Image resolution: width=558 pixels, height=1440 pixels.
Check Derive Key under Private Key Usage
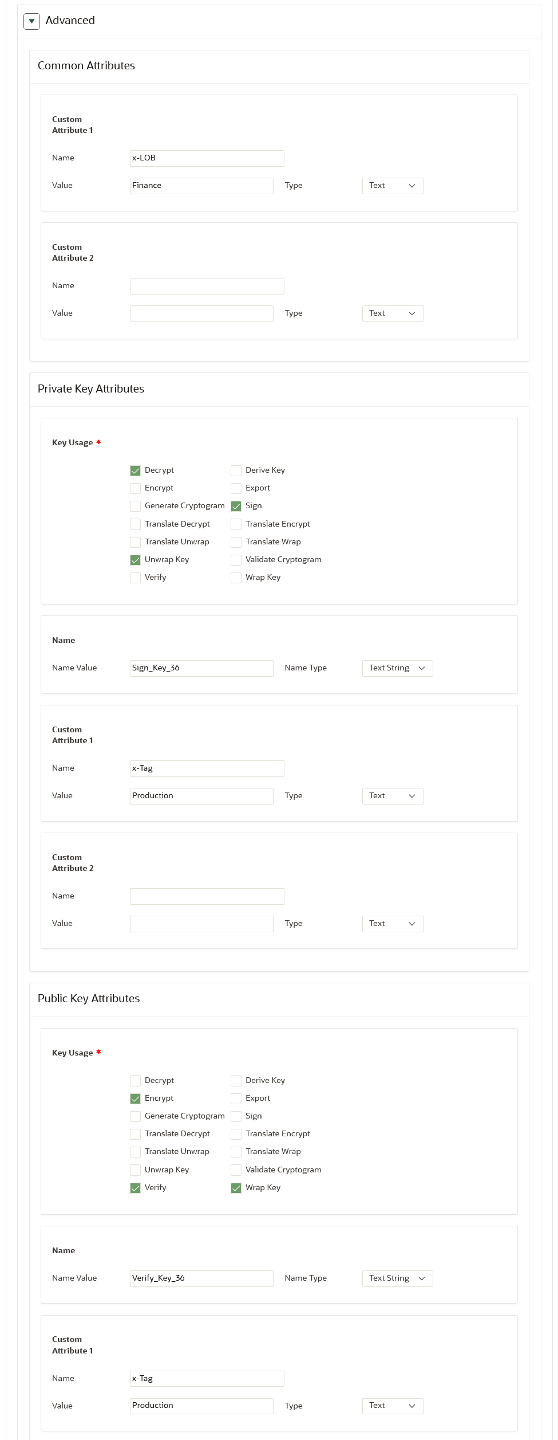pos(236,470)
